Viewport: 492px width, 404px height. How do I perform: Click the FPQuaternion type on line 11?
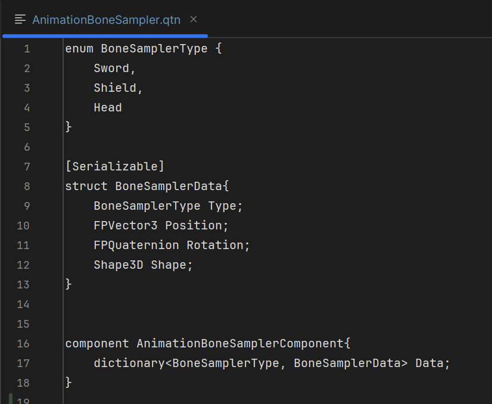tap(136, 245)
